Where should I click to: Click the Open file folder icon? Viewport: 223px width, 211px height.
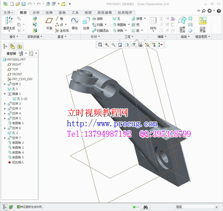click(17, 4)
